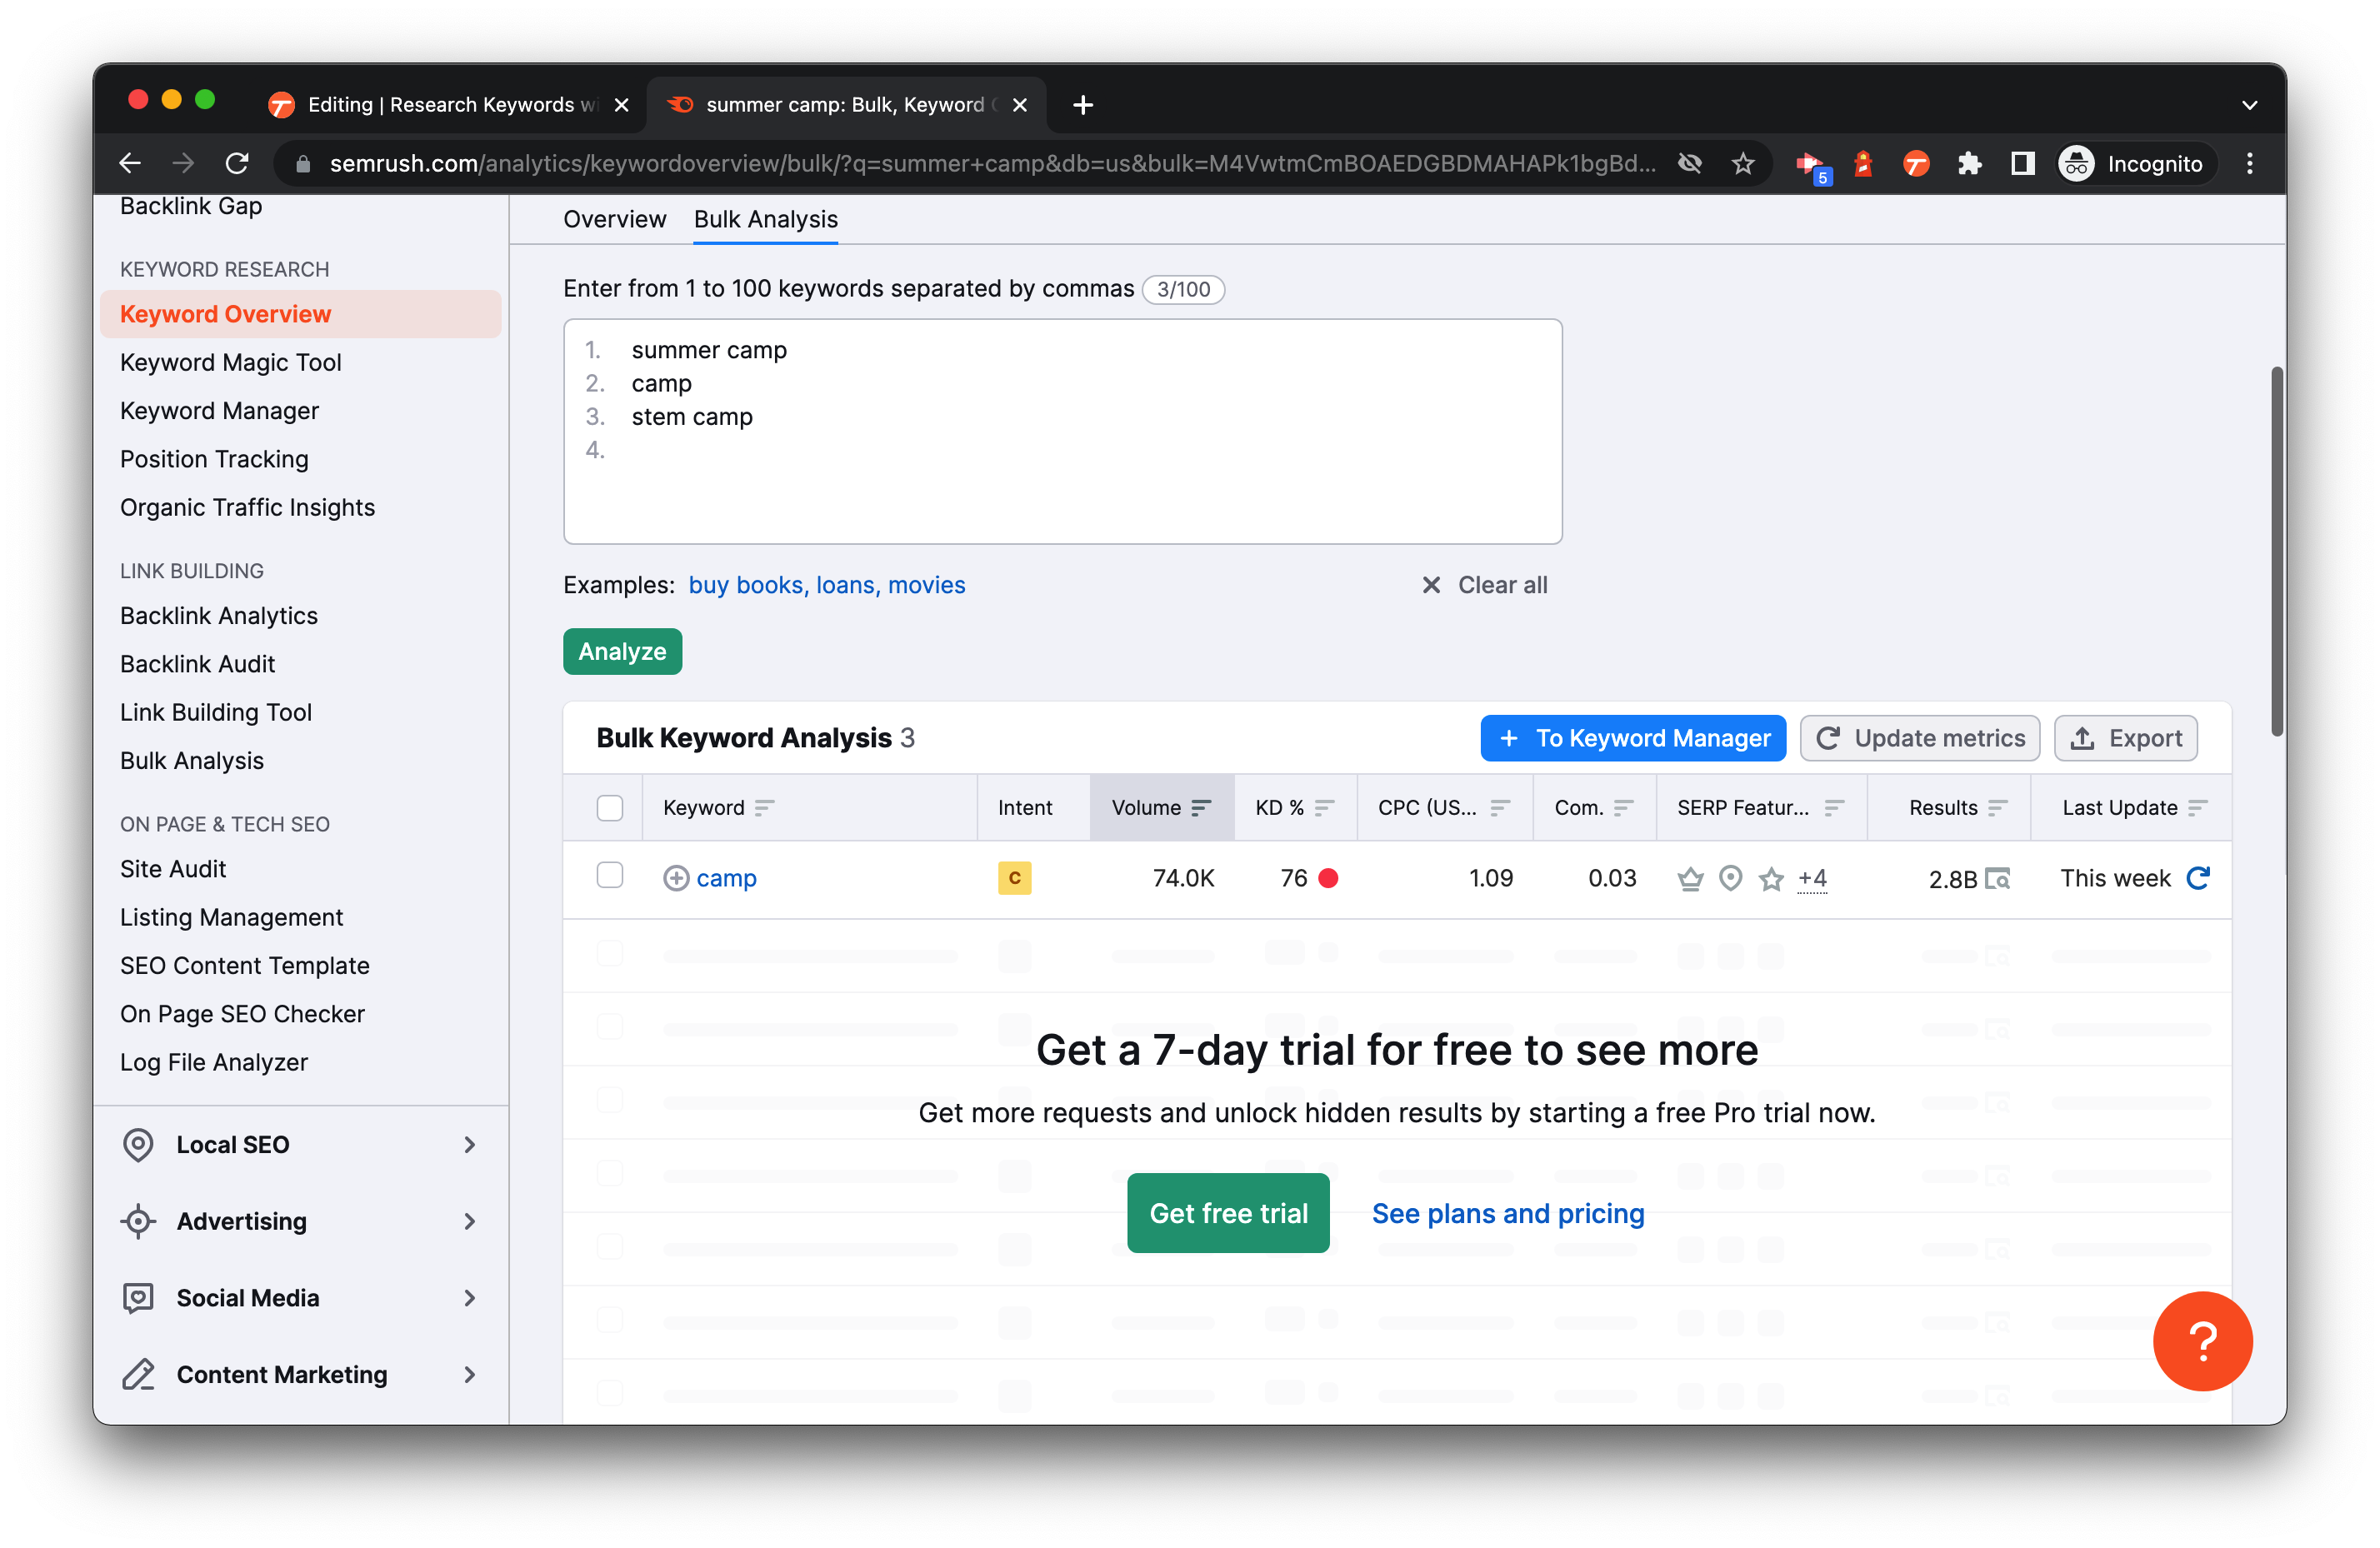The height and width of the screenshot is (1548, 2380).
Task: Go back with the browser back arrow
Action: point(130,163)
